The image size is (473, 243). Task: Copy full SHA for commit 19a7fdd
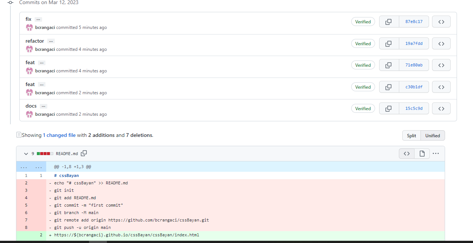coord(389,43)
